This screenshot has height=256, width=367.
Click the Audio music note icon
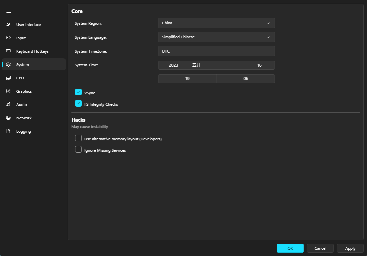point(8,104)
